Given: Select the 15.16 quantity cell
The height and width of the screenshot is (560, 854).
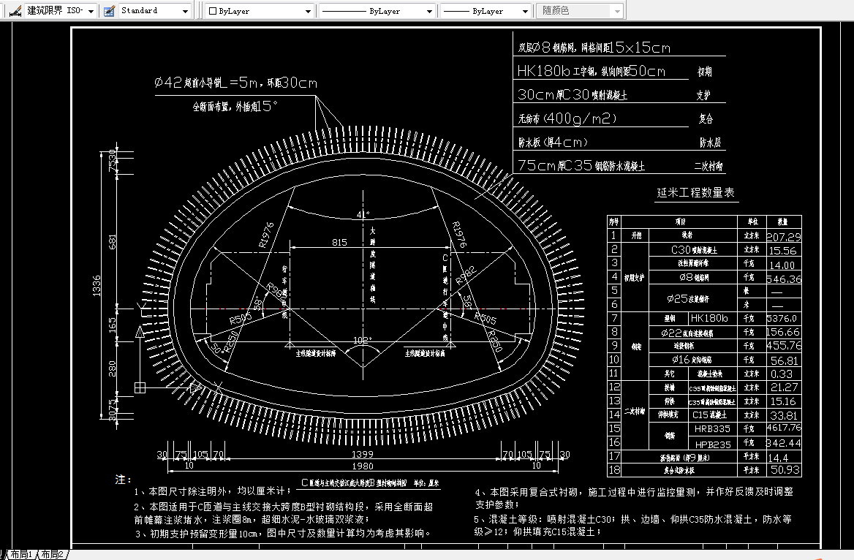Looking at the screenshot, I should (784, 401).
